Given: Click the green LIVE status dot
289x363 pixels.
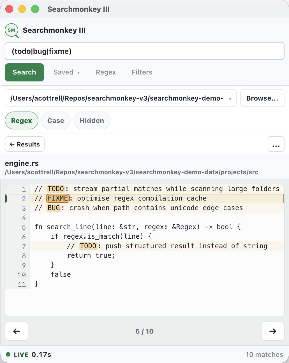Looking at the screenshot, I should tap(8, 354).
